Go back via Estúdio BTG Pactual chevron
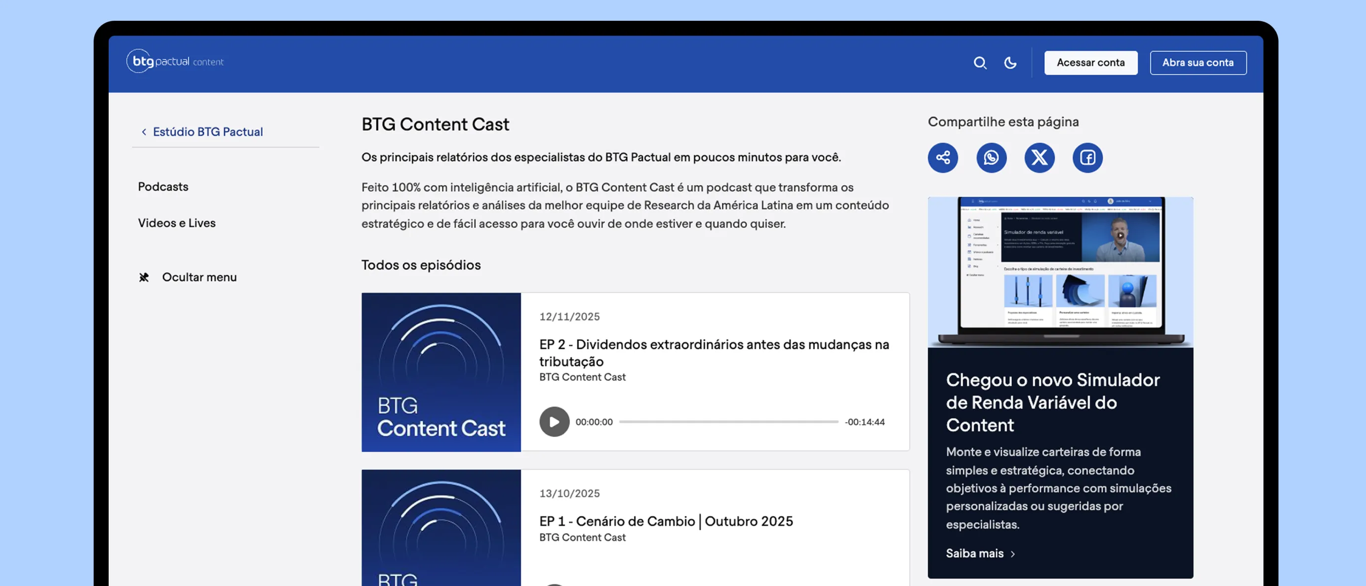The width and height of the screenshot is (1366, 586). pos(144,132)
